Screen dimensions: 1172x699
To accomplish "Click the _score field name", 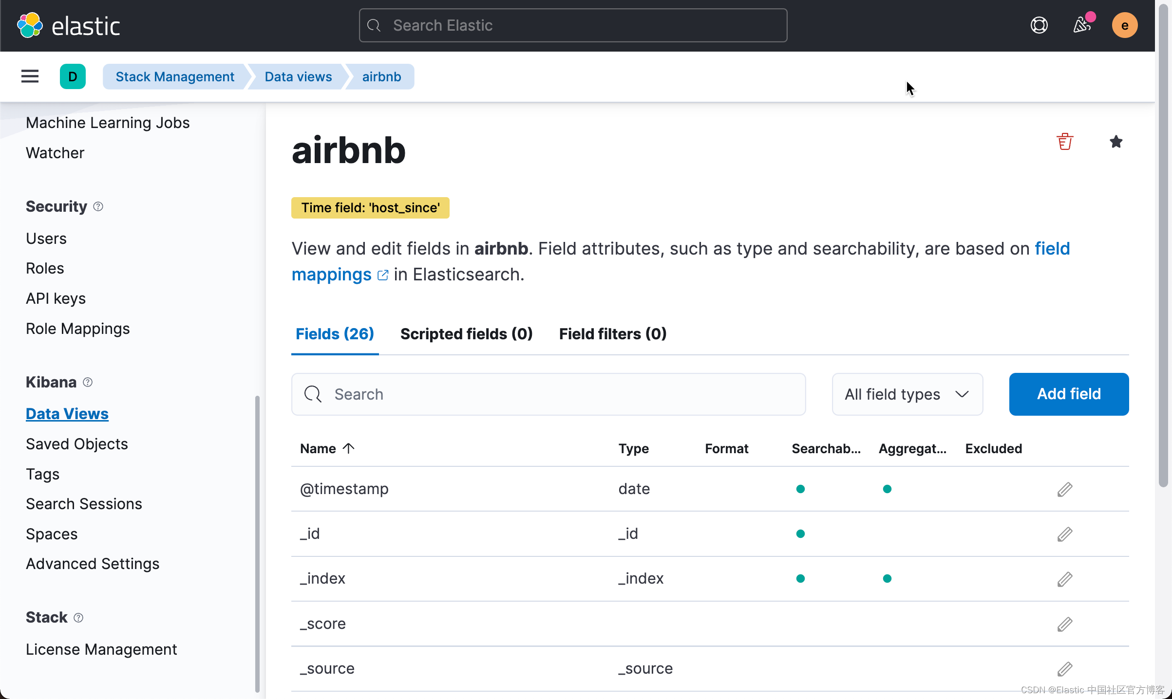I will point(322,624).
